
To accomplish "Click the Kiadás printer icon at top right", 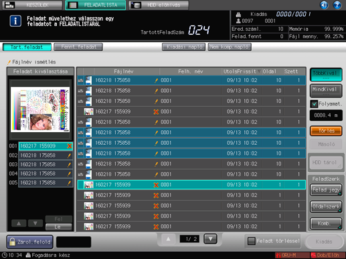I will [238, 15].
